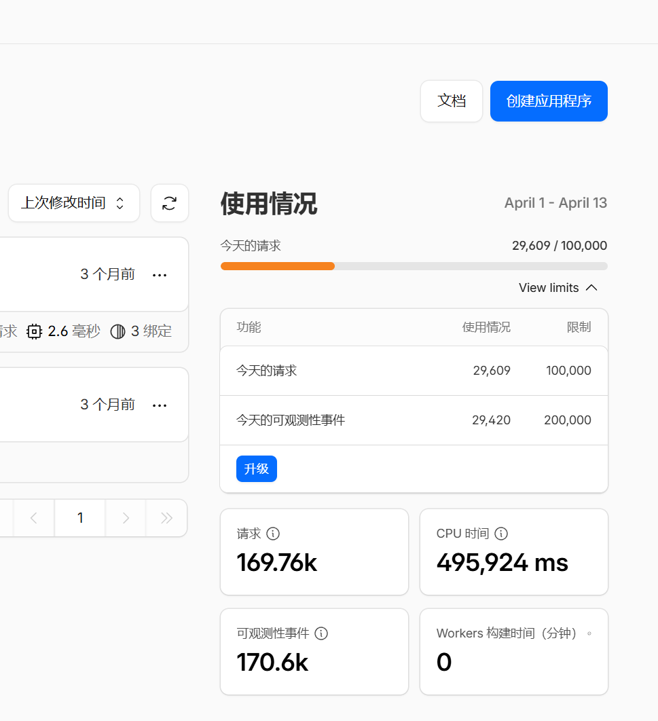Image resolution: width=658 pixels, height=721 pixels.
Task: Click the 200,000 limit value
Action: coord(568,420)
